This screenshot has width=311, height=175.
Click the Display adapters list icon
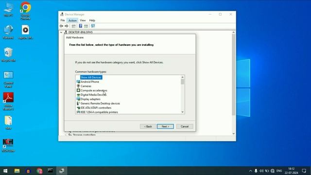pos(78,99)
